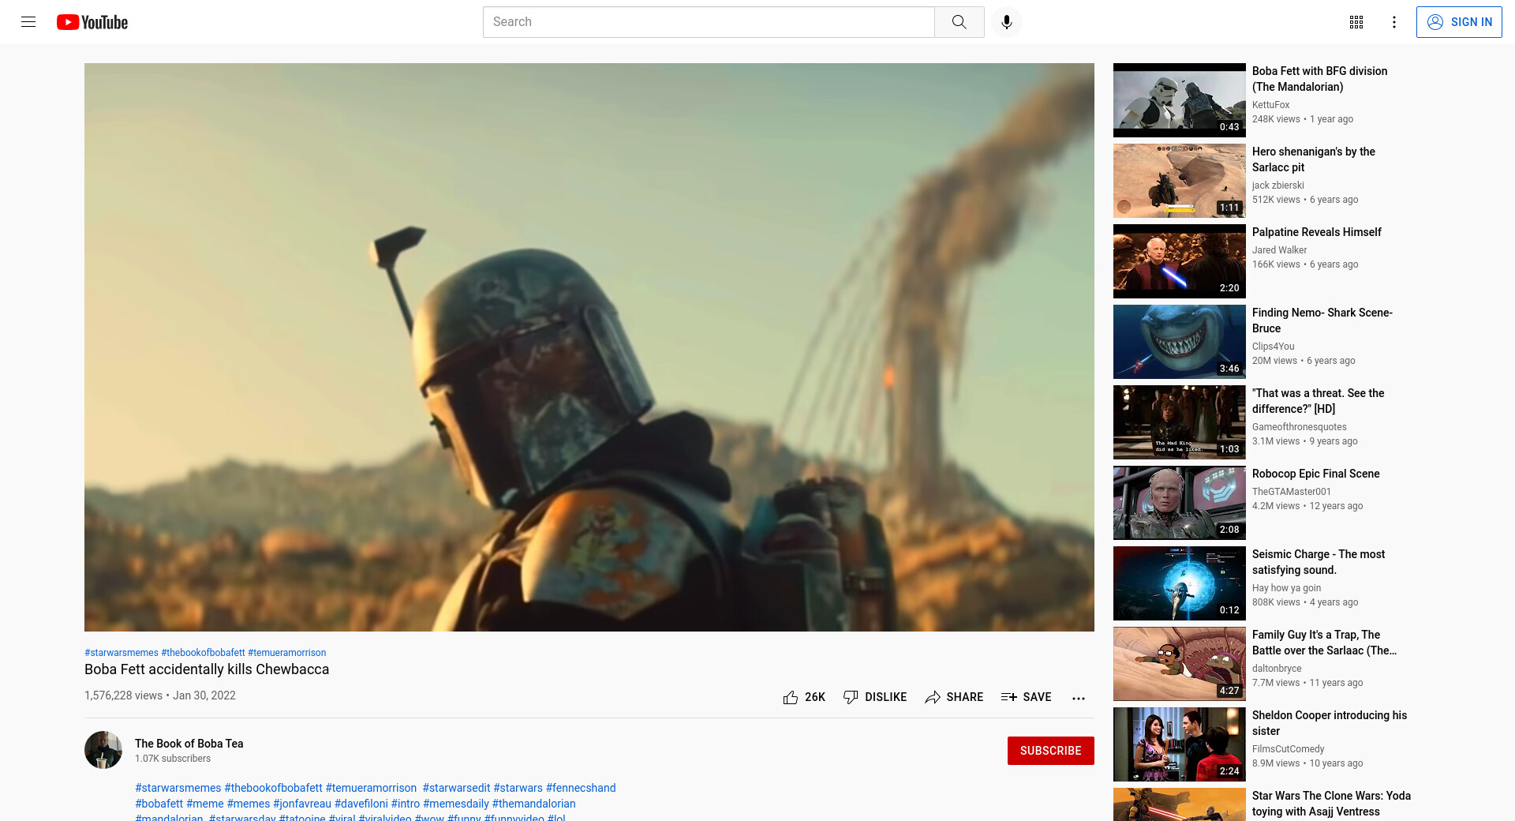Click Jared Walker channel name
Screen dimensions: 1515x821
tap(1279, 250)
